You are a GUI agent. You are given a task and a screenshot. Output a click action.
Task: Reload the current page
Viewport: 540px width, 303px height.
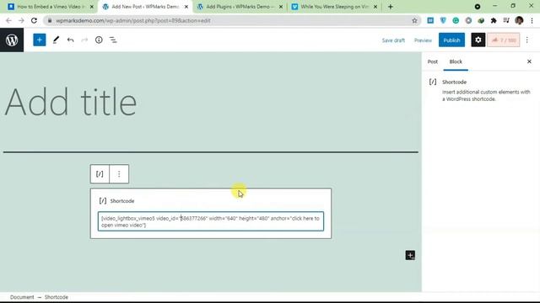pyautogui.click(x=34, y=20)
